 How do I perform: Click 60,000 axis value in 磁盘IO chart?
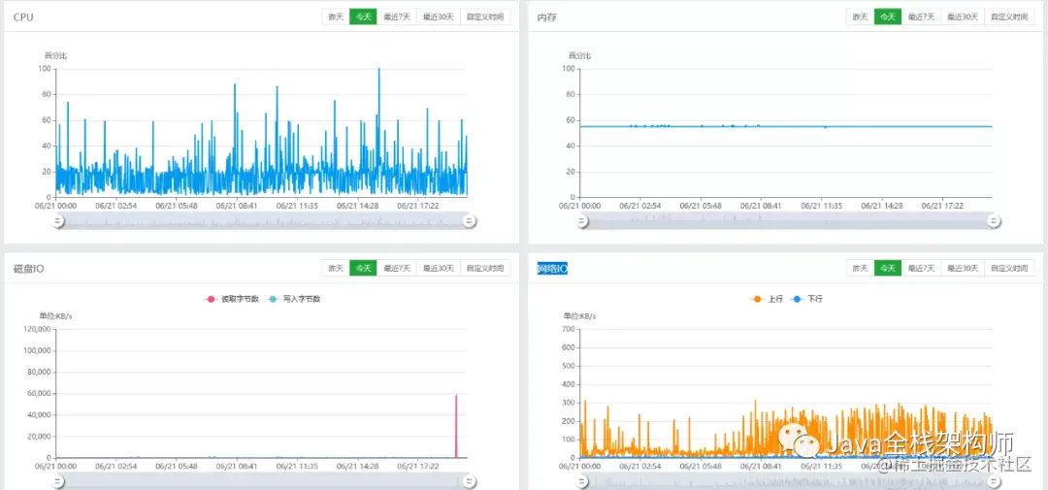point(40,393)
